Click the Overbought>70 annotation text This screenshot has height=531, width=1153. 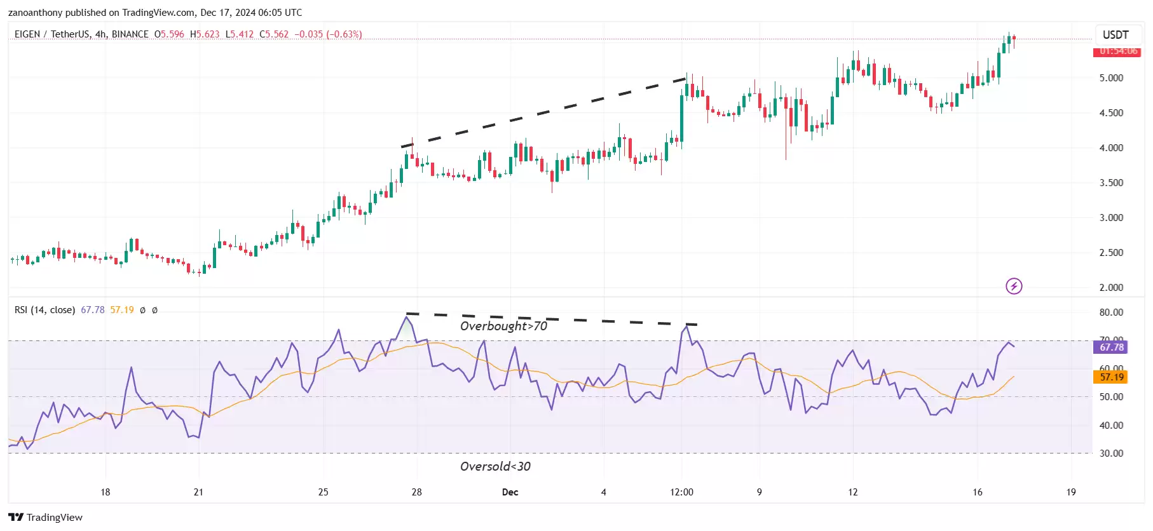point(503,326)
